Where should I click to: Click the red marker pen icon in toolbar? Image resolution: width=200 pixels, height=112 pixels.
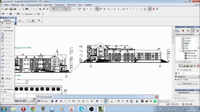(x=153, y=9)
